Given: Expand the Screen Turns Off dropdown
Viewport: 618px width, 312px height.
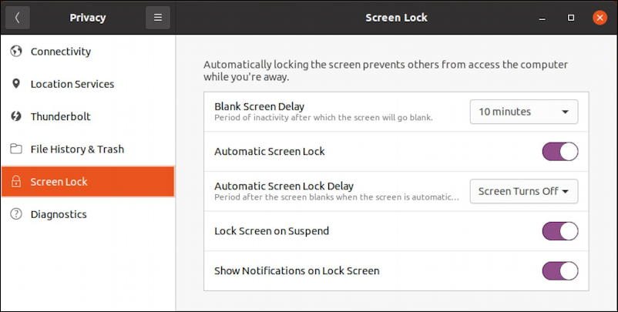Looking at the screenshot, I should tap(524, 192).
